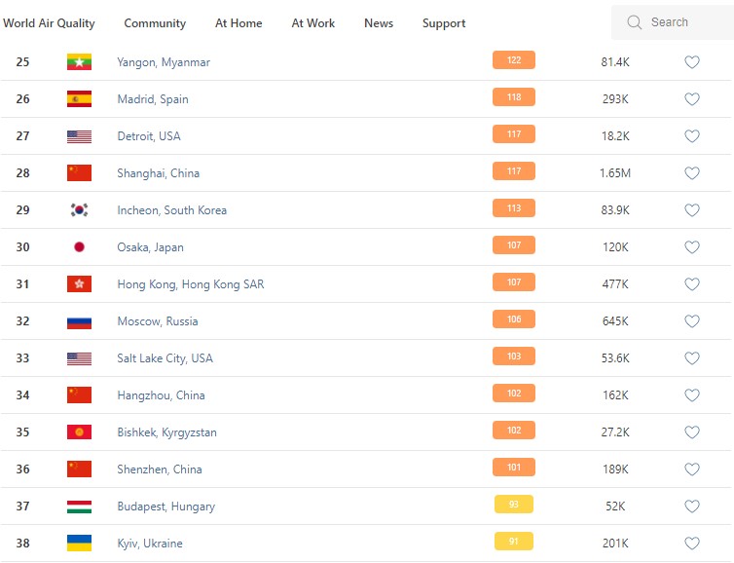Screen dimensions: 734x563
Task: Click the Hong Kong flag icon
Action: 79,284
